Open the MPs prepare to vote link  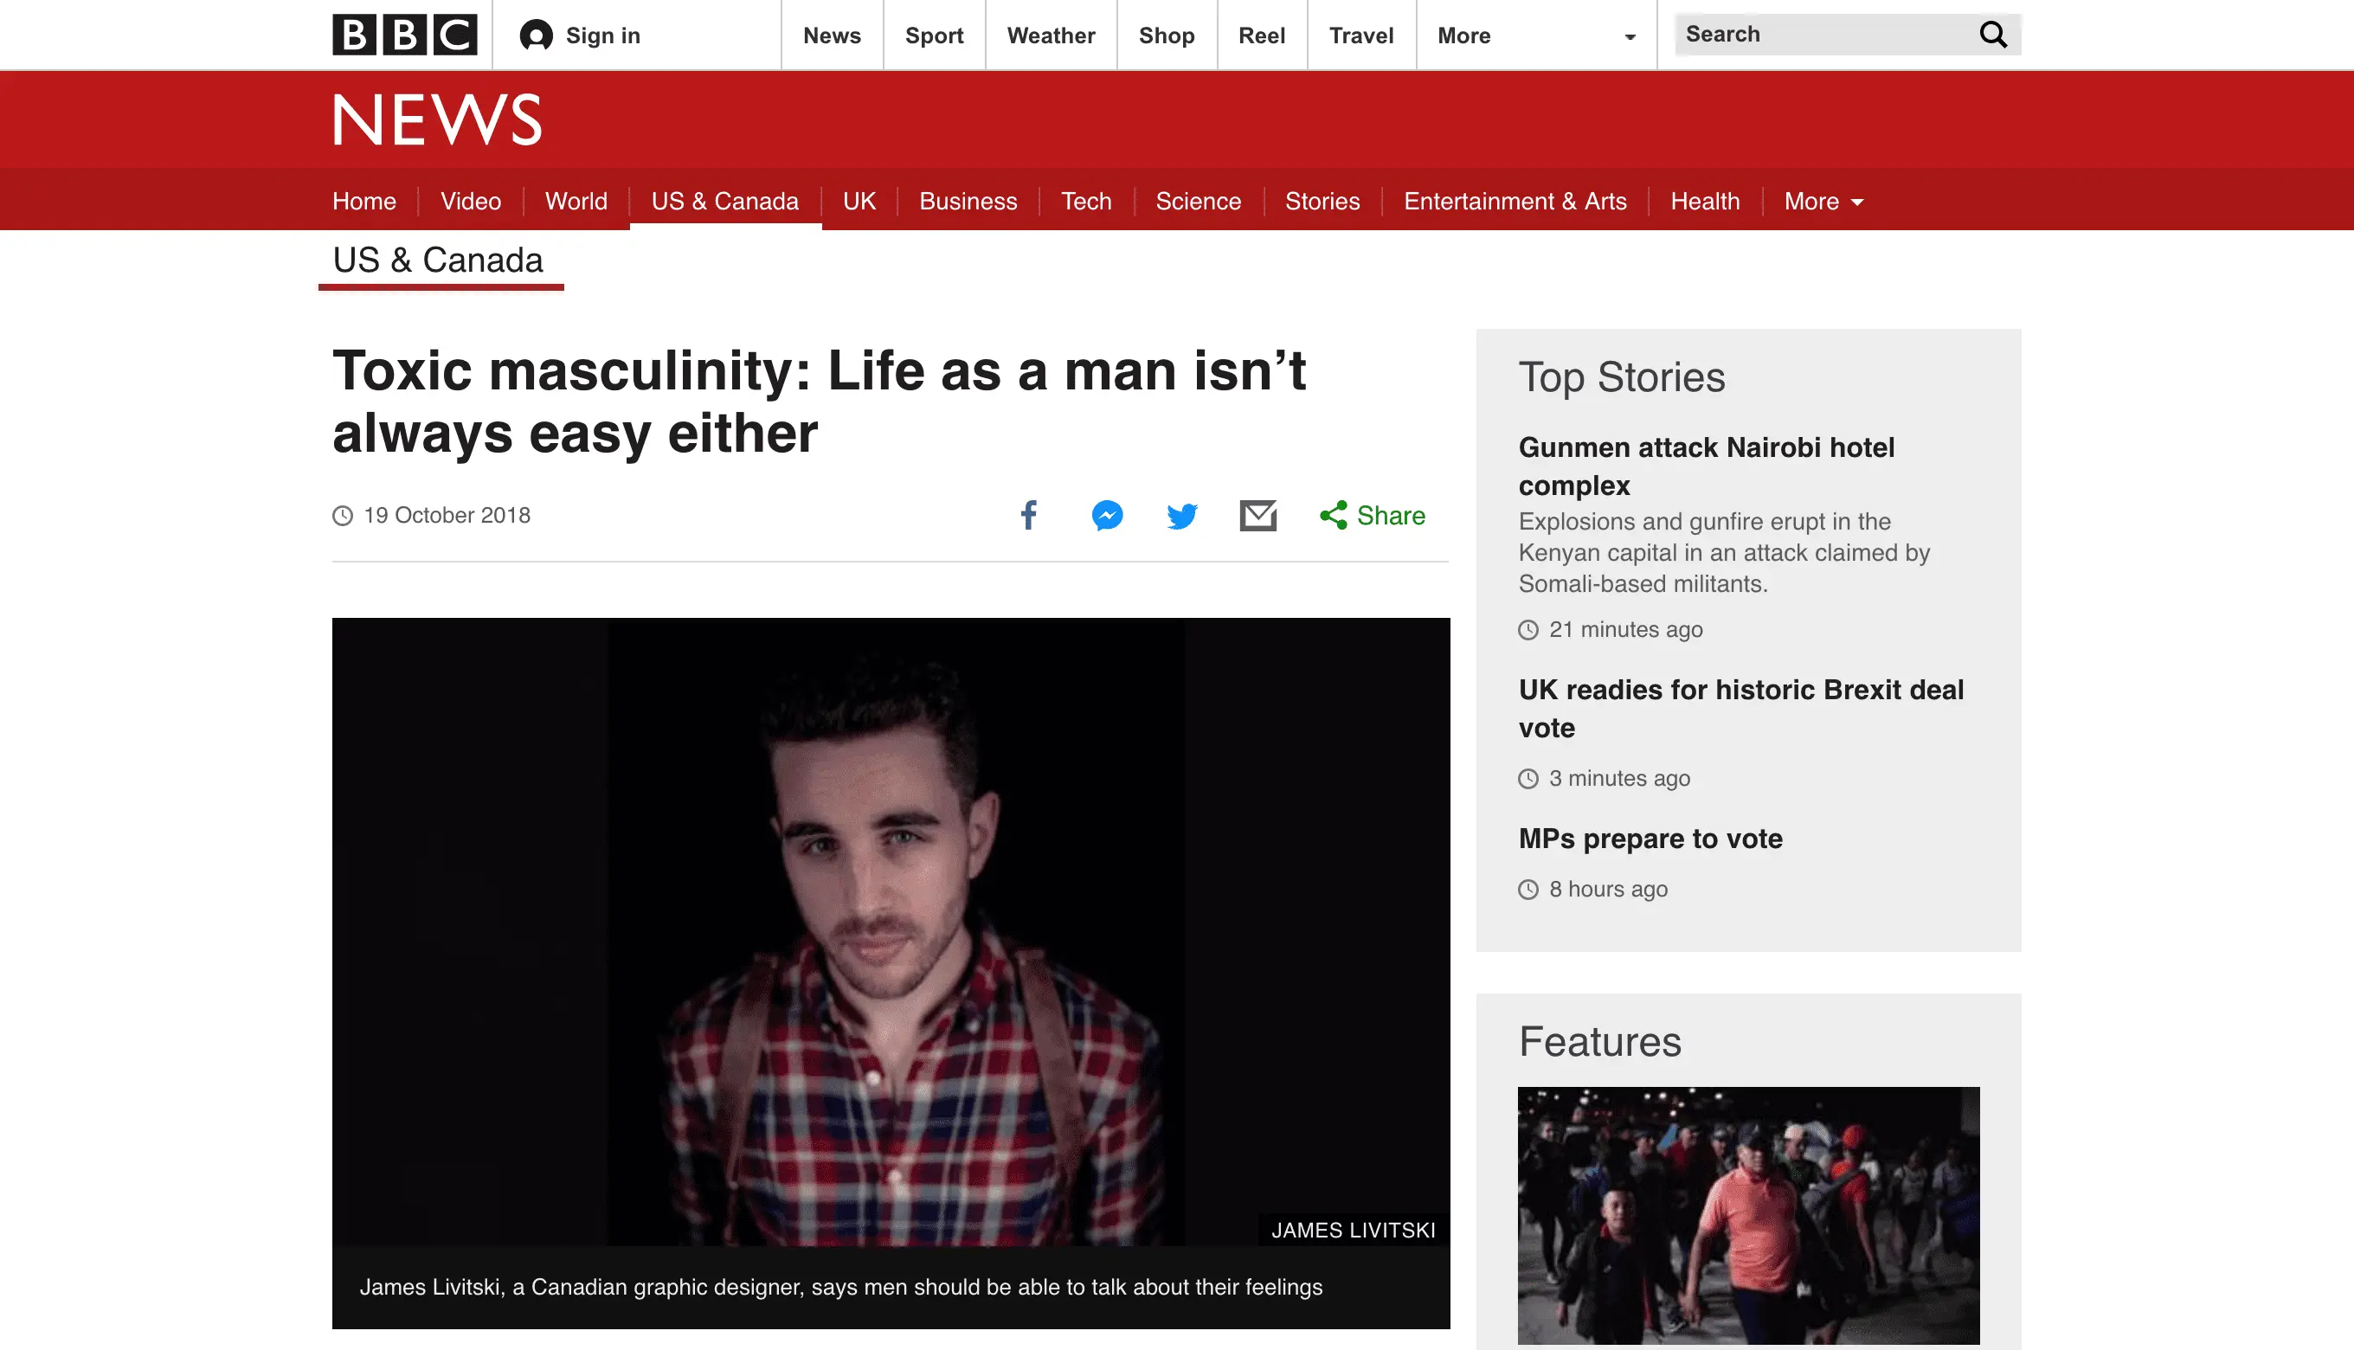[x=1650, y=839]
